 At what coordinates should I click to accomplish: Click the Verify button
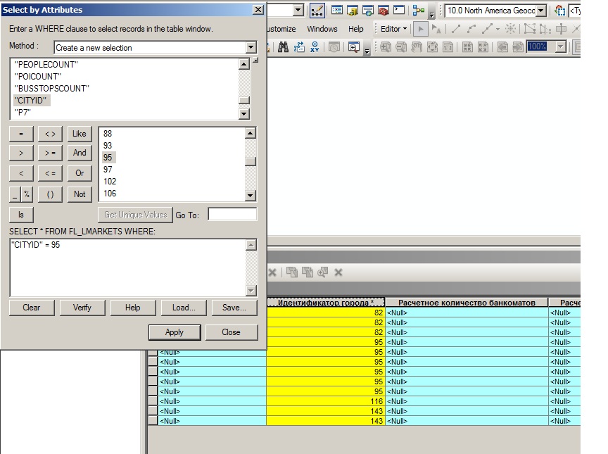pyautogui.click(x=82, y=308)
